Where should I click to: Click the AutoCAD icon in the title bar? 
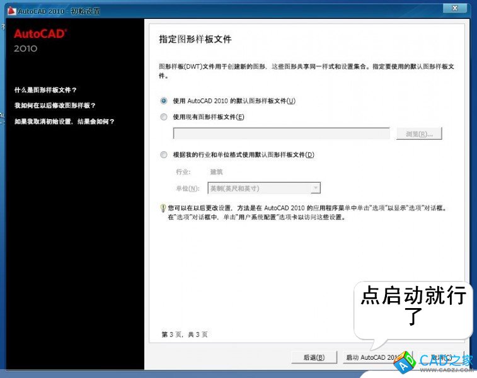(x=11, y=11)
